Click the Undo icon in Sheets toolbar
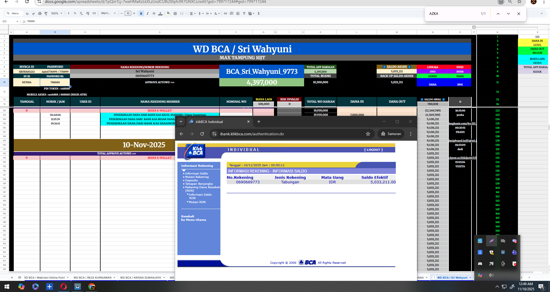Viewport: 550px width, 292px height. click(x=27, y=13)
